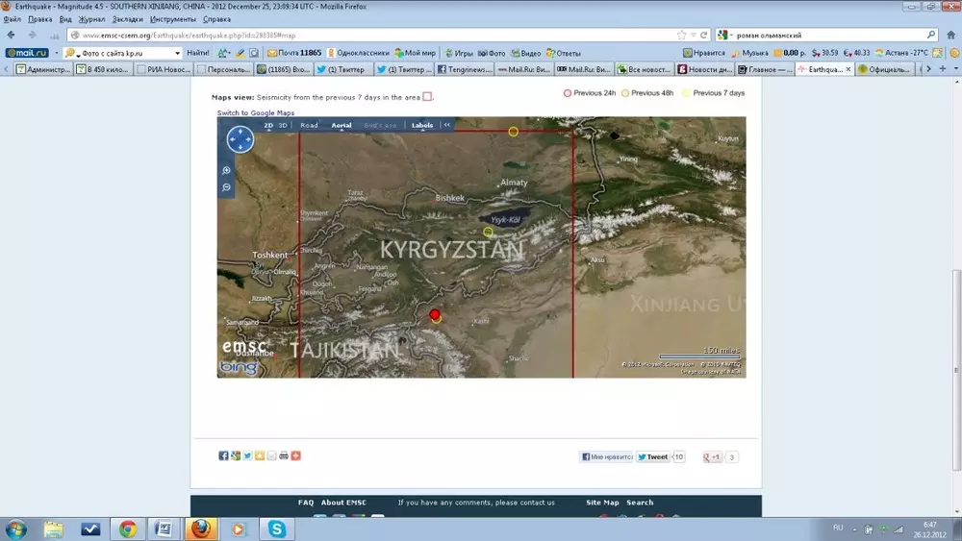This screenshot has width=962, height=541.
Task: Zoom in on the Bing map
Action: click(226, 170)
